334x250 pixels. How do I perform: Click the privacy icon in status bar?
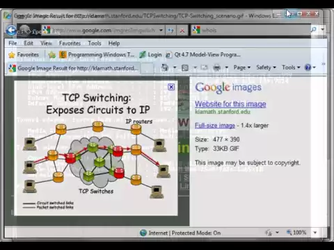(269, 233)
